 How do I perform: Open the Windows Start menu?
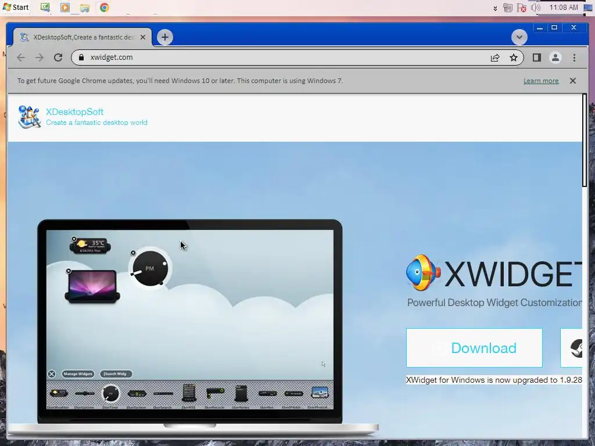pyautogui.click(x=16, y=7)
